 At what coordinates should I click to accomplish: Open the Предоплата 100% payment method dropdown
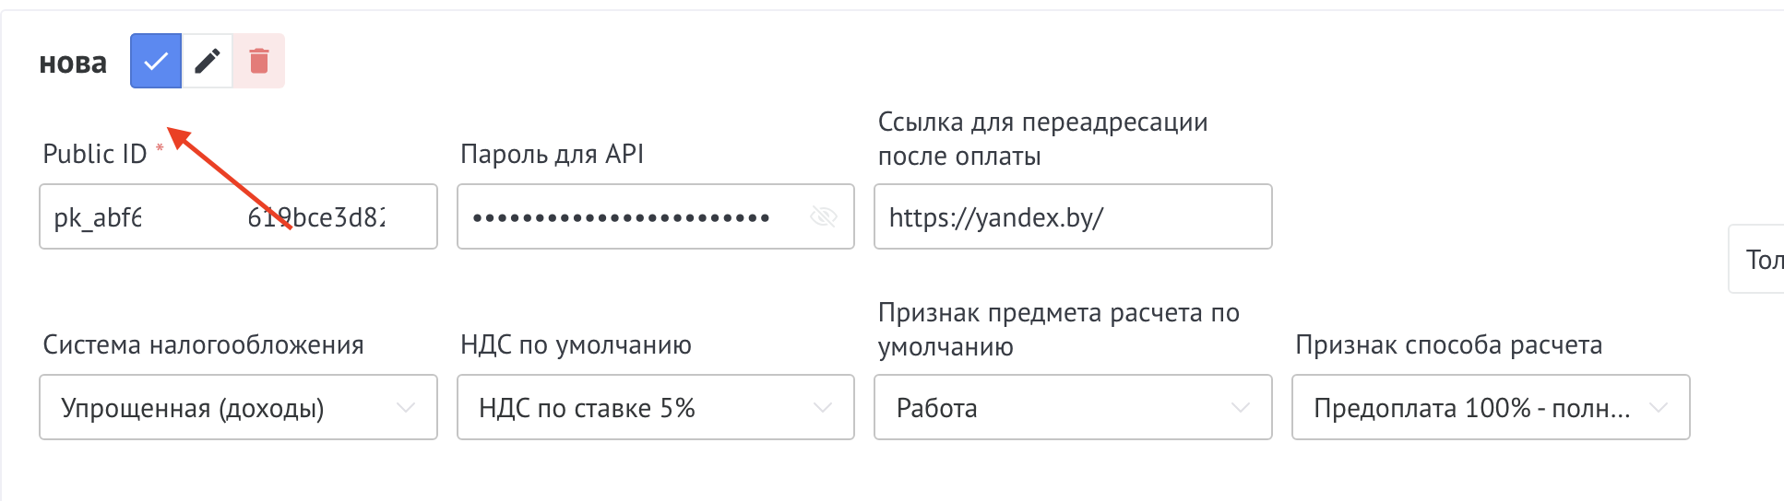pyautogui.click(x=1470, y=408)
